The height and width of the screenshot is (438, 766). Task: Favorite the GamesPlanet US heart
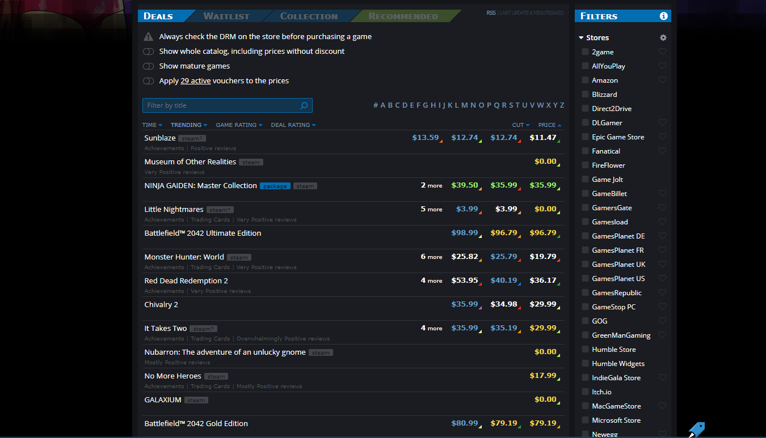click(662, 278)
